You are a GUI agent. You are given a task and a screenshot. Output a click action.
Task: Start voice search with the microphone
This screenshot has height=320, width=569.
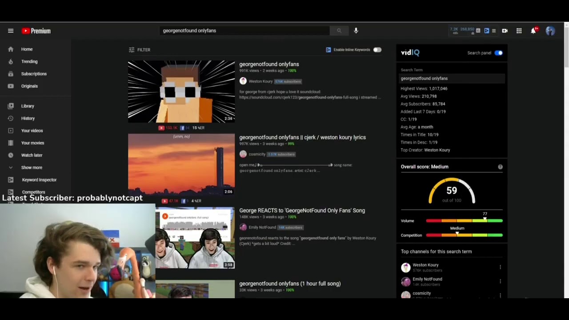pos(356,31)
